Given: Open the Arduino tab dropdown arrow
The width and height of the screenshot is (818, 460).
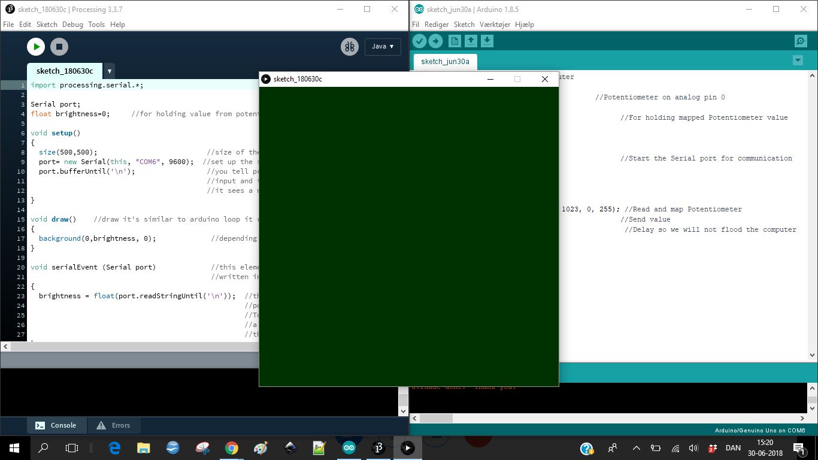Looking at the screenshot, I should click(x=798, y=60).
